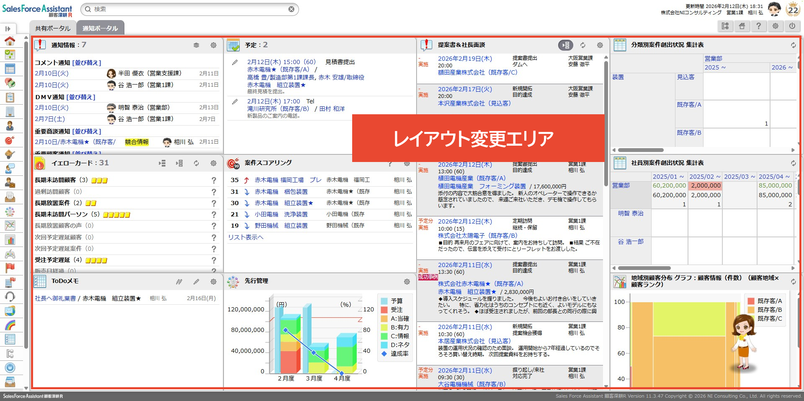
Task: Open settings gear of 通知情報 panel
Action: (214, 45)
